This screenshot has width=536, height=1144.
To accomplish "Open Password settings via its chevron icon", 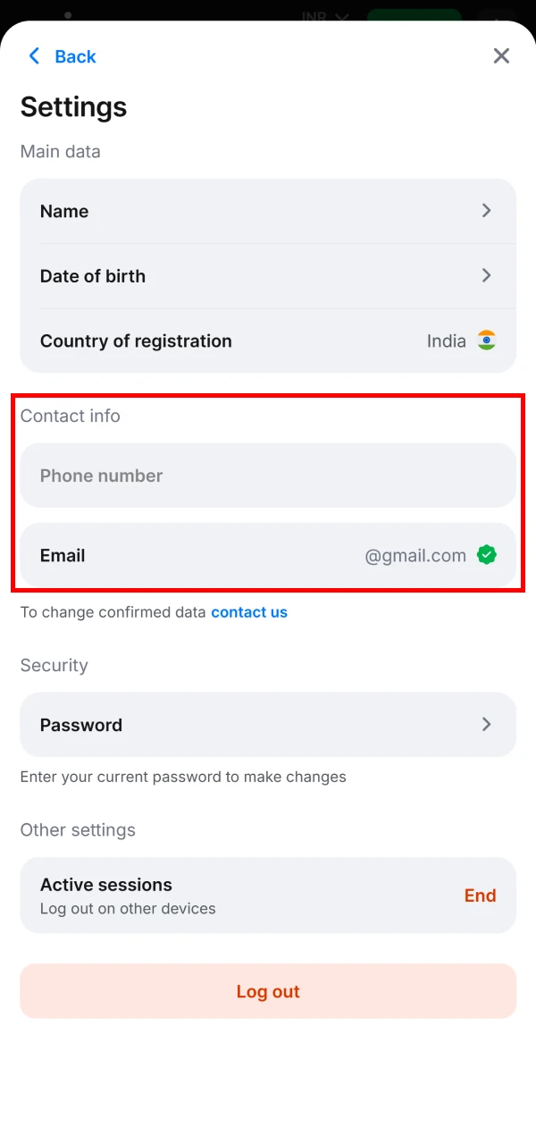I will tap(487, 725).
